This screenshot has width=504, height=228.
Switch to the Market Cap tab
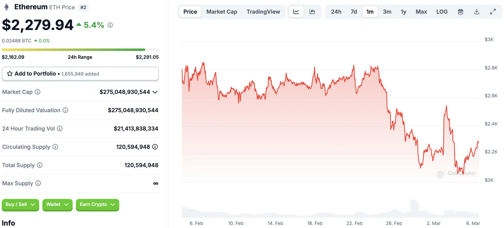tap(221, 12)
